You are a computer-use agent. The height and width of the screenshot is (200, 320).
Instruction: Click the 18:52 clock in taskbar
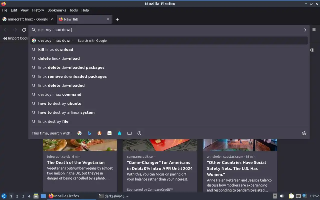314,196
